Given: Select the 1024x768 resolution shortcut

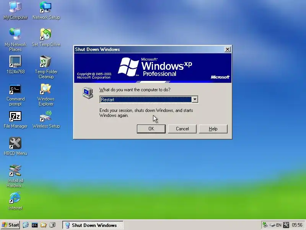Looking at the screenshot, I should click(15, 65).
